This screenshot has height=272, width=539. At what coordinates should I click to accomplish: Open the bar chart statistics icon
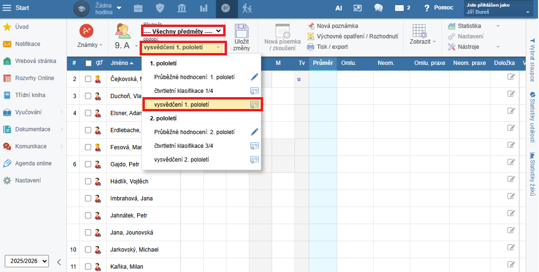coord(204,8)
